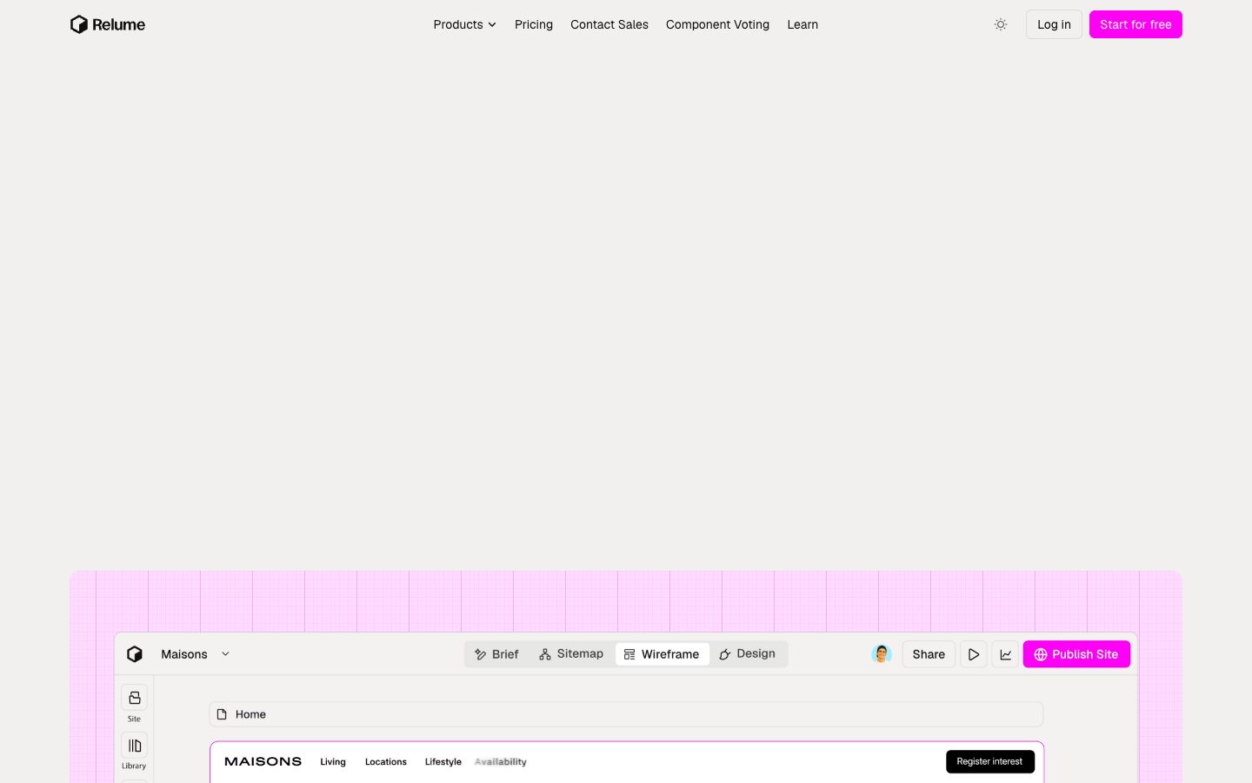Screen dimensions: 1252x783
Task: Click the user avatar icon
Action: (x=882, y=654)
